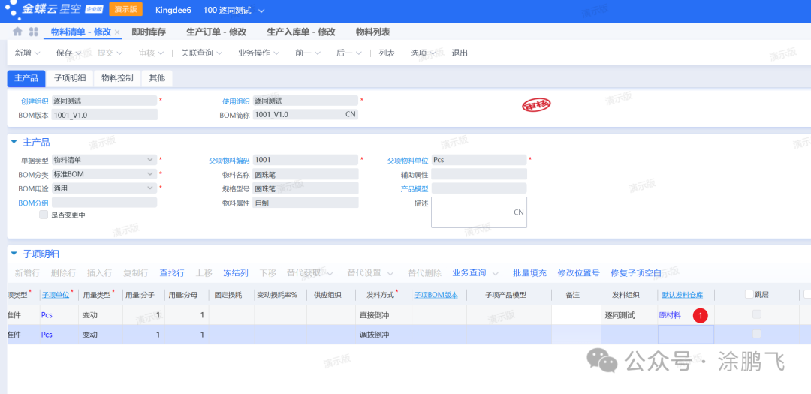Screen dimensions: 811x394
Task: Click the home icon in tab bar
Action: point(17,32)
